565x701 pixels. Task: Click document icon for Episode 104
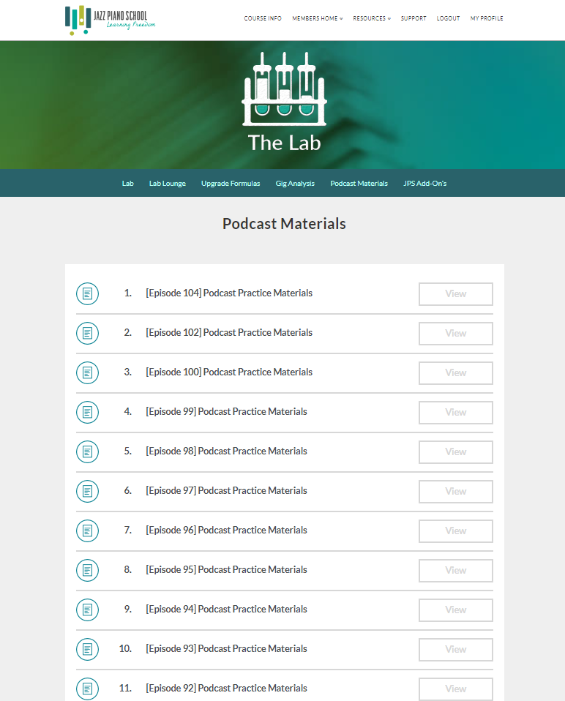[x=87, y=293]
